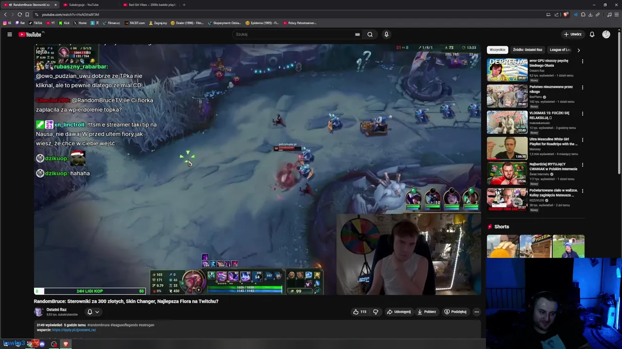Open the tipply.pl support link

tap(74, 330)
